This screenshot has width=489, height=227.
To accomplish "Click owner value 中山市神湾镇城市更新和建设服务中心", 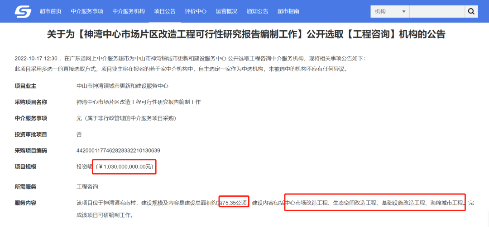I will pyautogui.click(x=122, y=86).
